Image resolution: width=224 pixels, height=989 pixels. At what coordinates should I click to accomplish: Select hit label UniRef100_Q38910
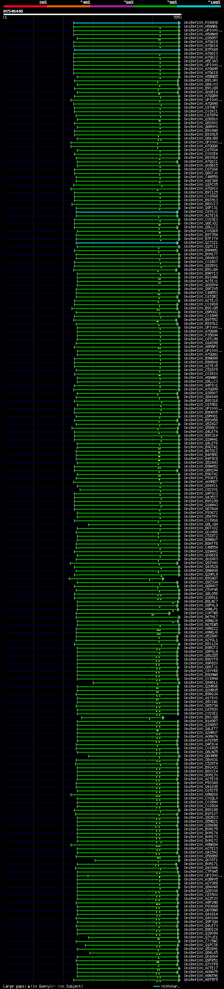click(201, 119)
